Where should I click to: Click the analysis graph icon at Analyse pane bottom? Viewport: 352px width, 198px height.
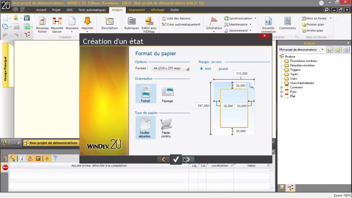[x=290, y=188]
